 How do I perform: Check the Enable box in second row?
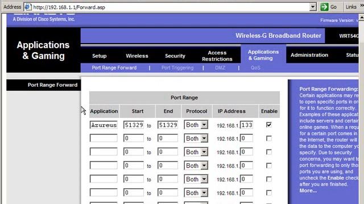pos(269,138)
